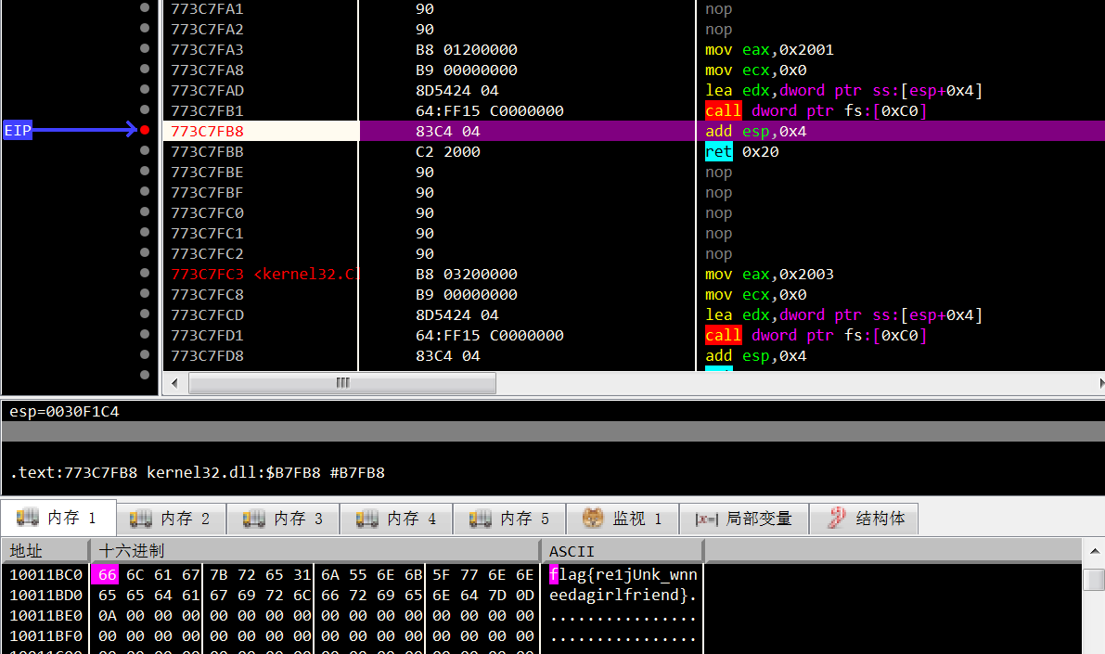Select memory address 10011BC0
The width and height of the screenshot is (1105, 654).
(x=45, y=575)
